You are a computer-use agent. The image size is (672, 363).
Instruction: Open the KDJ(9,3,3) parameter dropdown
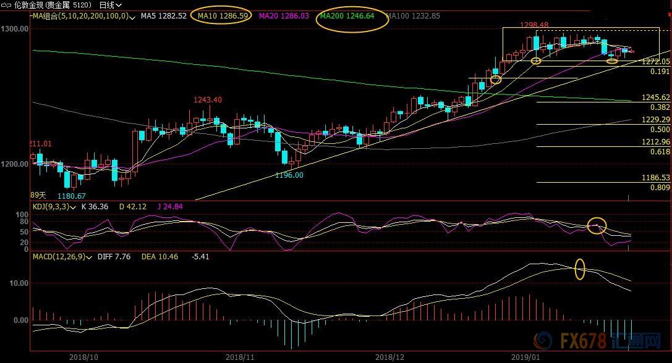(74, 207)
